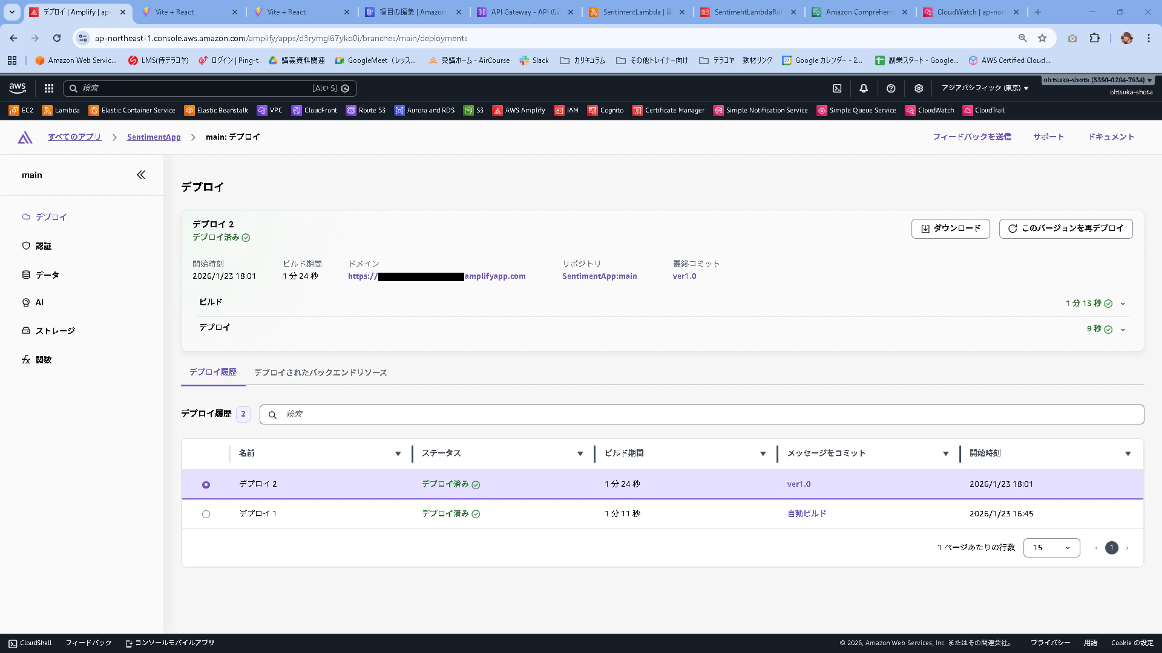Click the ダウンロード button
This screenshot has height=653, width=1162.
(950, 229)
